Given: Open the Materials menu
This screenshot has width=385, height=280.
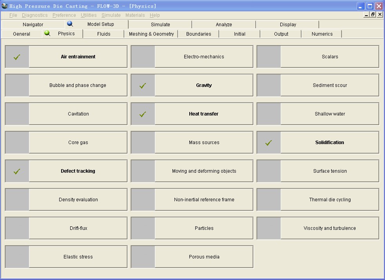Looking at the screenshot, I should pos(135,15).
